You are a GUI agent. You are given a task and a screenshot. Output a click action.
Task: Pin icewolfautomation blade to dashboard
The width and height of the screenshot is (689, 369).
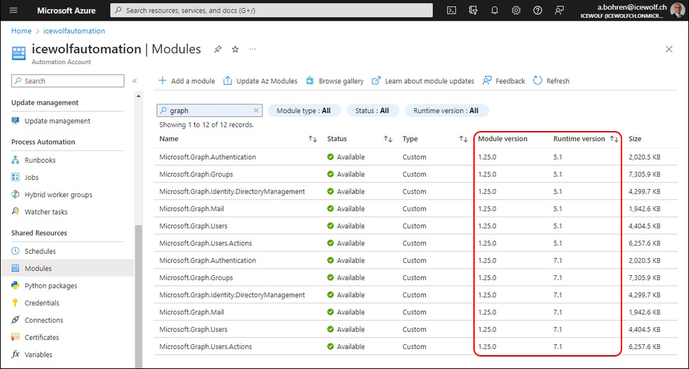218,49
